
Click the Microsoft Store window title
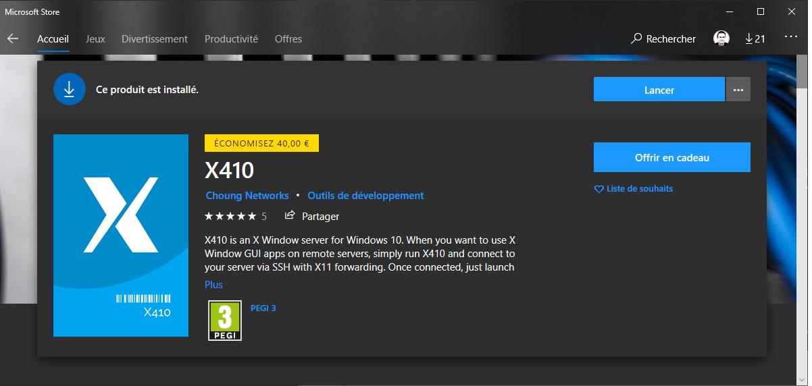click(x=32, y=11)
